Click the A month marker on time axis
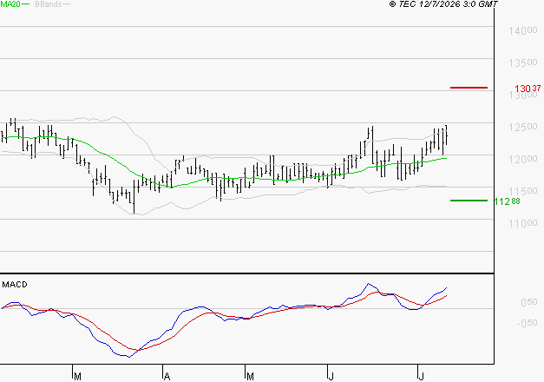Image resolution: width=544 pixels, height=382 pixels. (x=167, y=377)
